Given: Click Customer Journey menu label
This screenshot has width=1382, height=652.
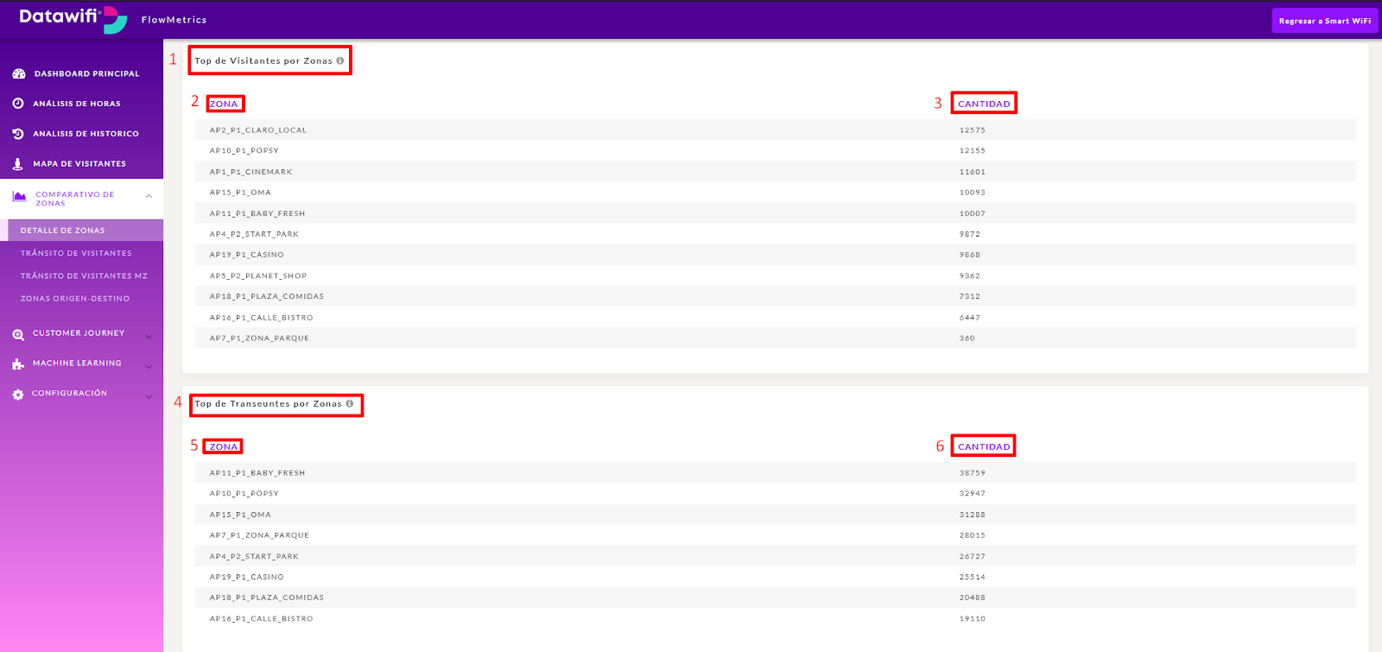Looking at the screenshot, I should (79, 333).
